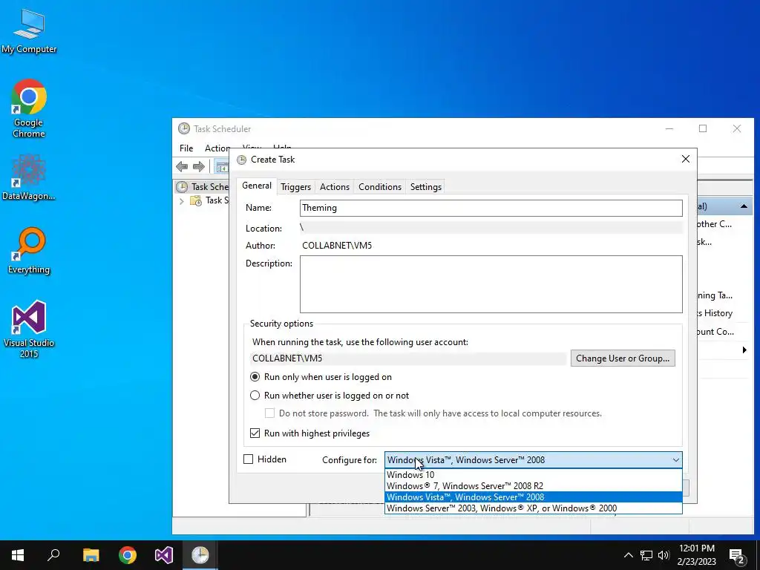The image size is (760, 570).
Task: Switch to the Actions tab
Action: point(335,187)
